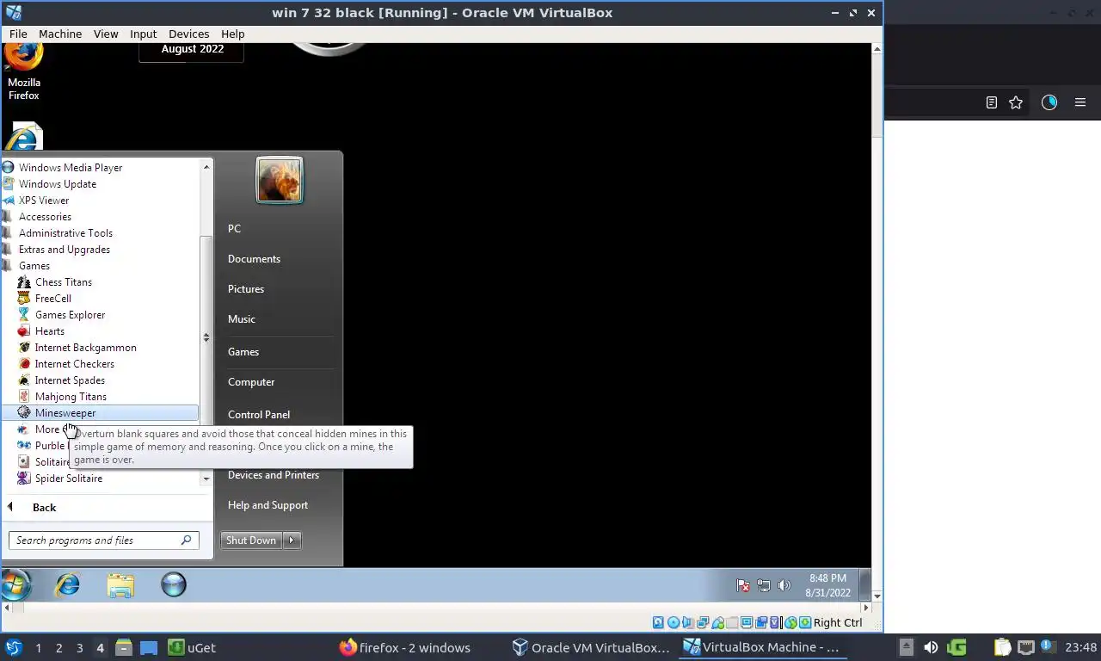The height and width of the screenshot is (661, 1101).
Task: Click VM window horizontal scrollbar right arrow
Action: (868, 608)
